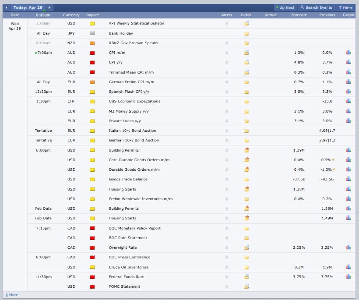Enable alert bell for FOMC Statement
Image resolution: width=359 pixels, height=300 pixels.
click(x=226, y=287)
